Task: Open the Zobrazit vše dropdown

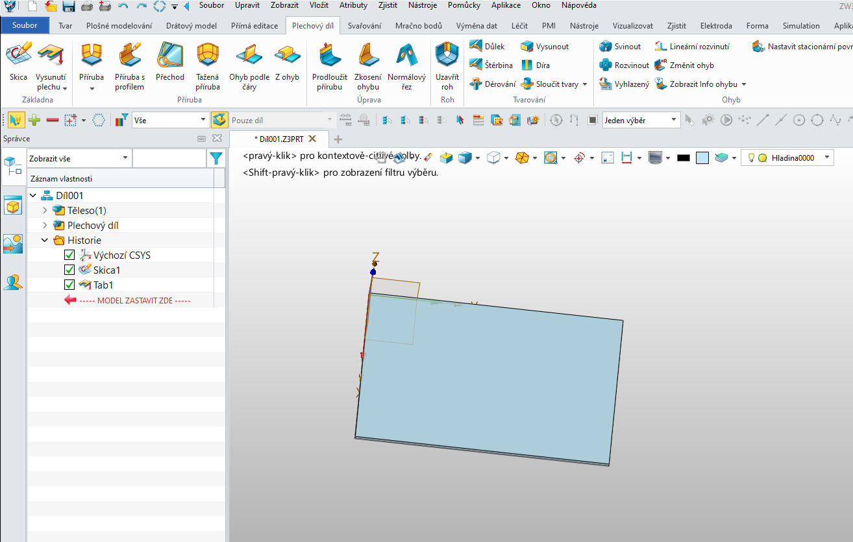Action: [x=79, y=158]
